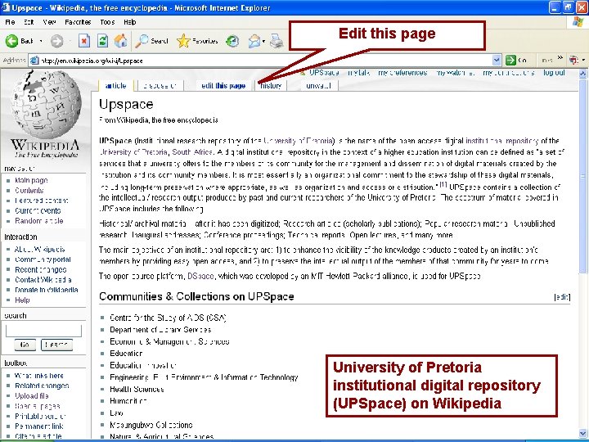Open the edit this page tab

[223, 86]
